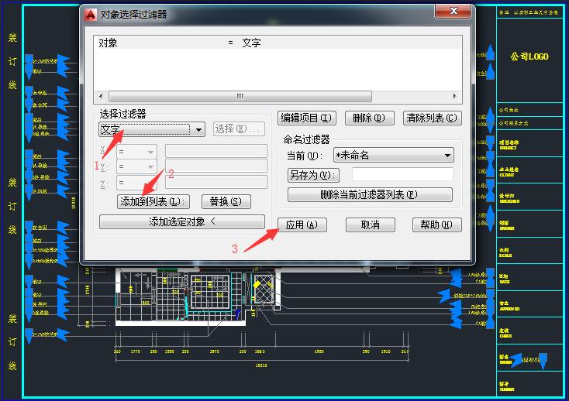
Task: Click the 另存为(V) button
Action: pyautogui.click(x=313, y=175)
